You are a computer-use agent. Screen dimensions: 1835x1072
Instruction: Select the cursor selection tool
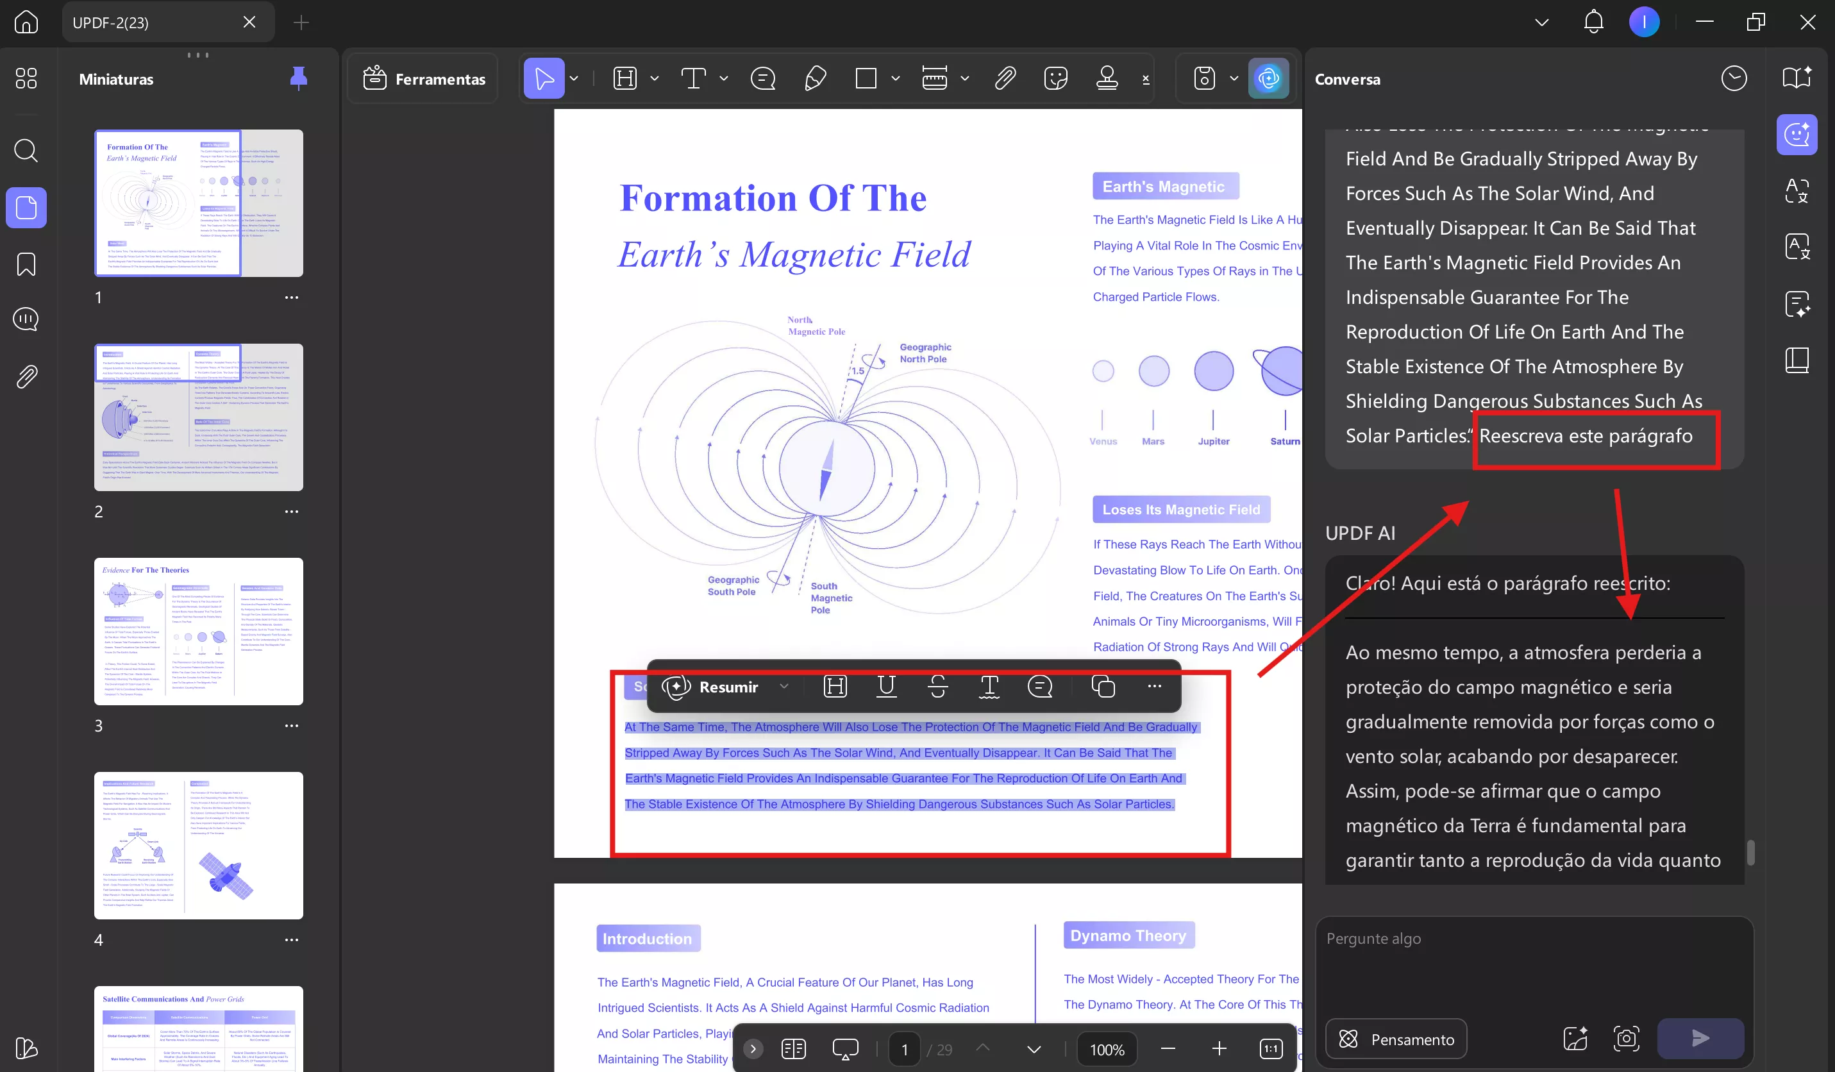[544, 78]
